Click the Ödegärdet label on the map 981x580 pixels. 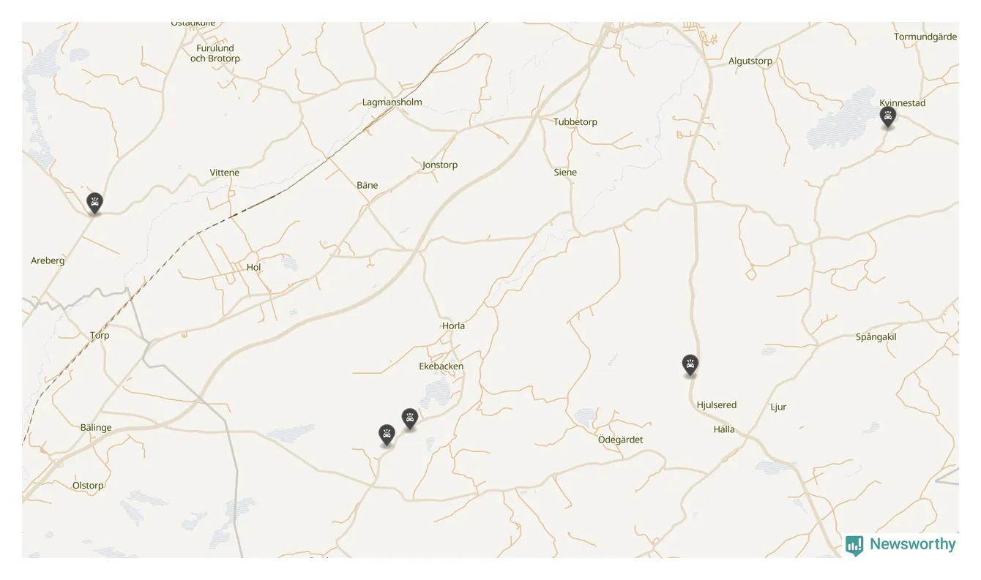620,440
